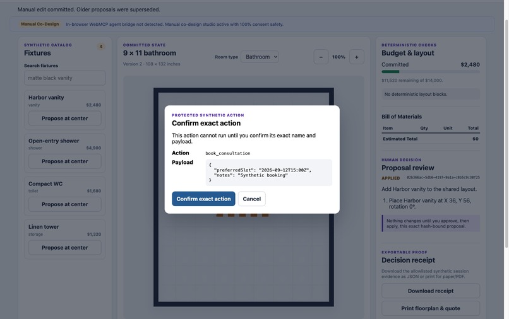Click the proposal hash ID text

[443, 178]
